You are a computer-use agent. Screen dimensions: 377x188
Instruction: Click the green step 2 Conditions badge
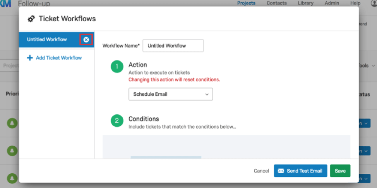[x=117, y=120]
